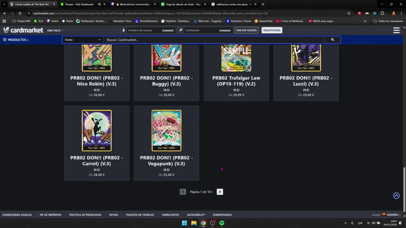
Task: Open the StreamElements bookmark
Action: [x=146, y=21]
